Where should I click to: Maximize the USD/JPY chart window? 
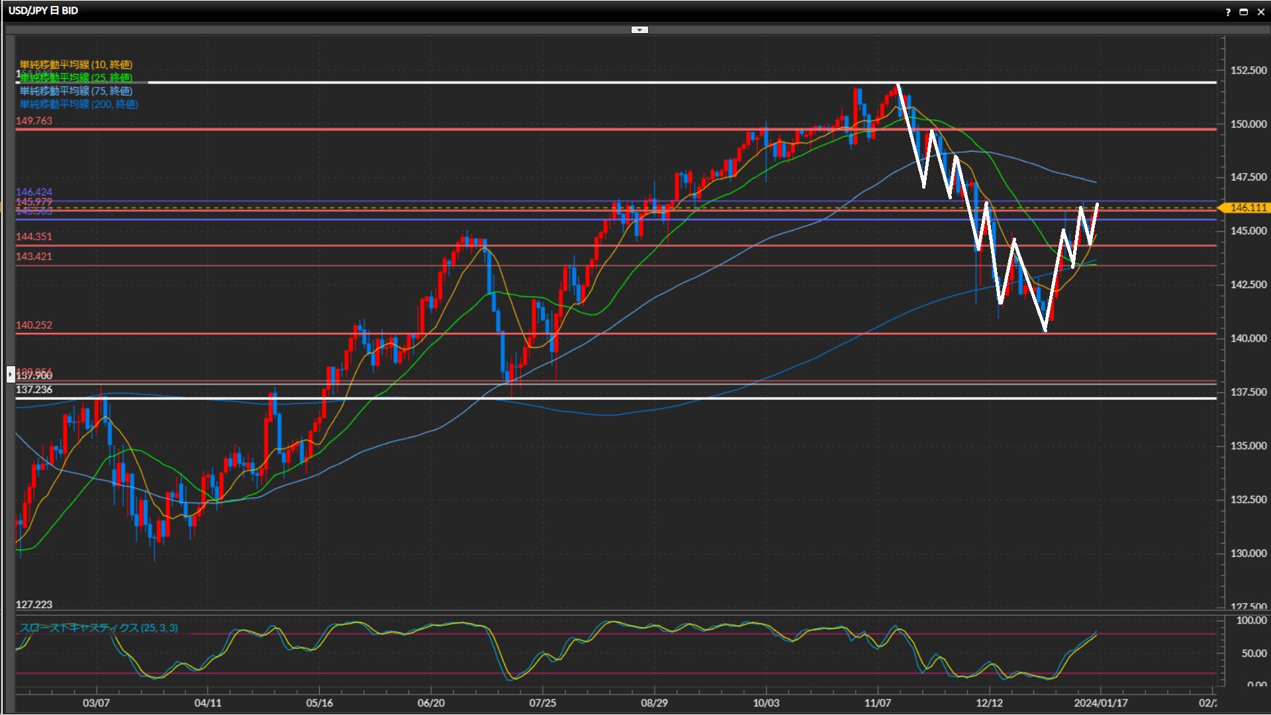coord(1243,12)
